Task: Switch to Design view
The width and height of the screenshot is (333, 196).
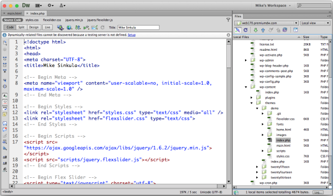Action: (x=34, y=27)
